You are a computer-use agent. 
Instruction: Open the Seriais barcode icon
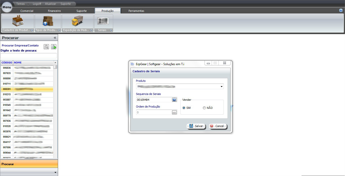point(103,21)
